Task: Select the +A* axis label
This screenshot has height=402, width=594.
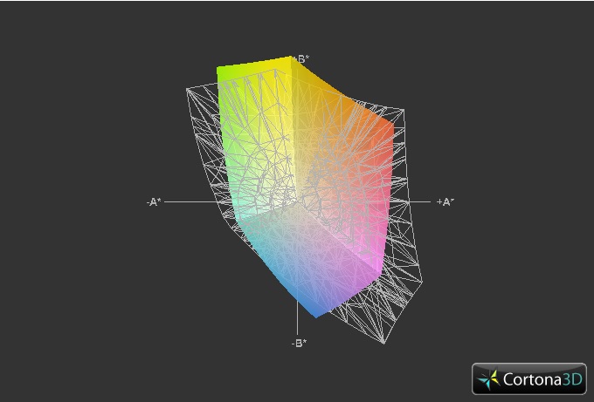Action: pyautogui.click(x=445, y=201)
